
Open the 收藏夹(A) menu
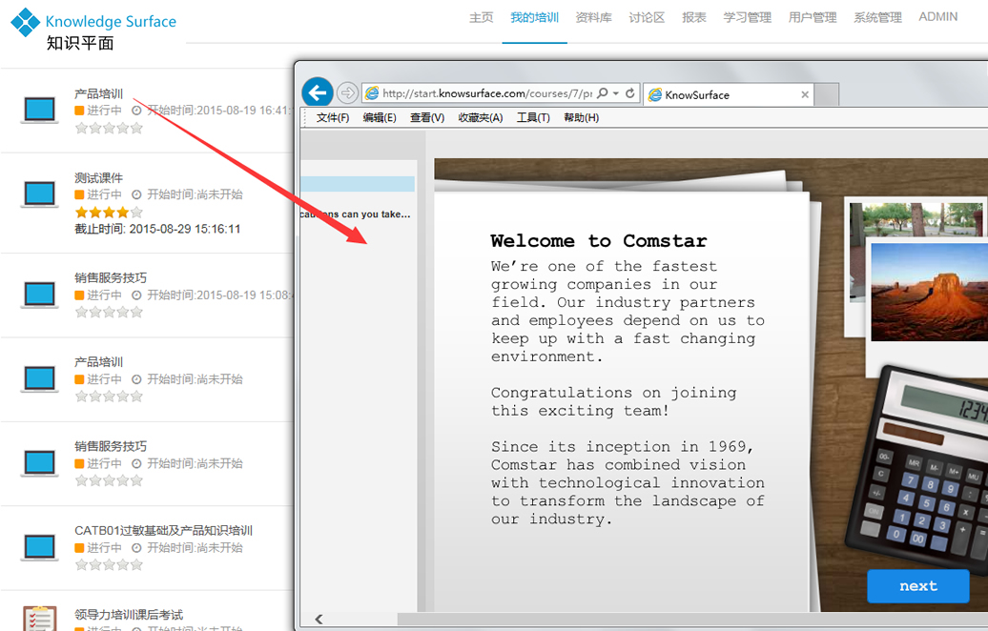coord(480,118)
